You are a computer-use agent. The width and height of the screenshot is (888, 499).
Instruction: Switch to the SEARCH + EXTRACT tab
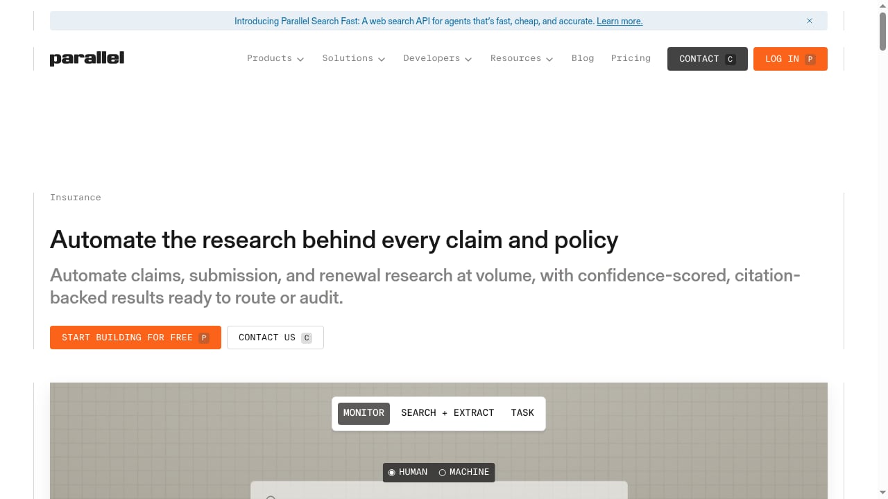pos(447,413)
